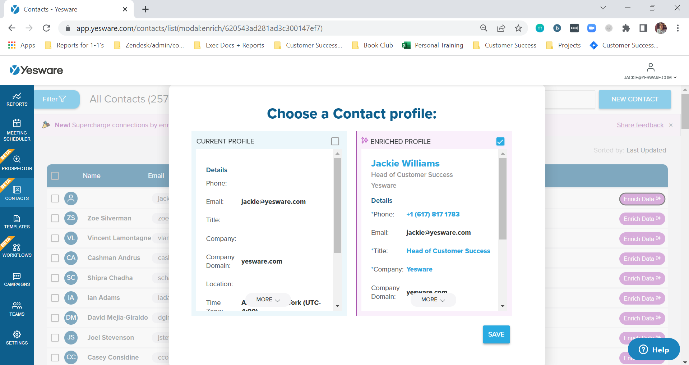Reload the browser page
This screenshot has height=365, width=689.
point(46,28)
